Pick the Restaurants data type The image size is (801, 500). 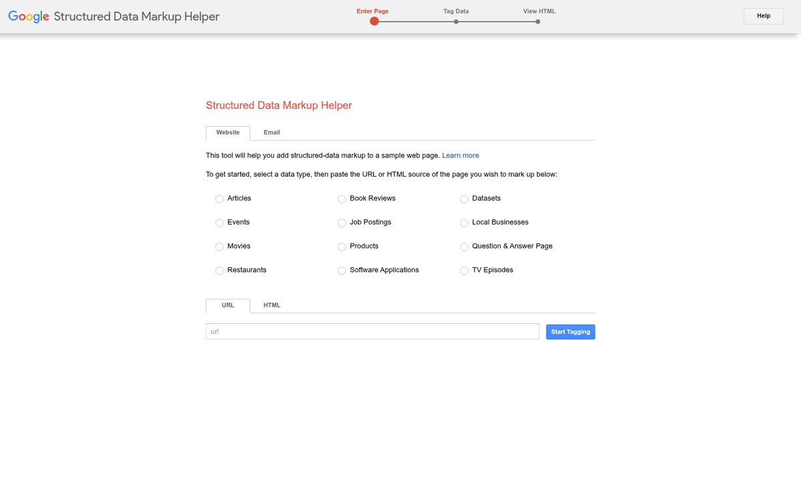[219, 271]
